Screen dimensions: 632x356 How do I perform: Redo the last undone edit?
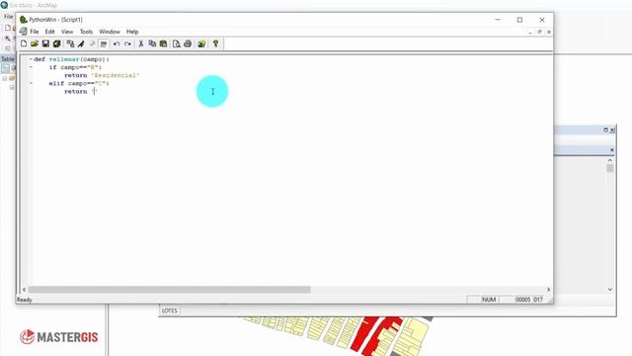[127, 44]
